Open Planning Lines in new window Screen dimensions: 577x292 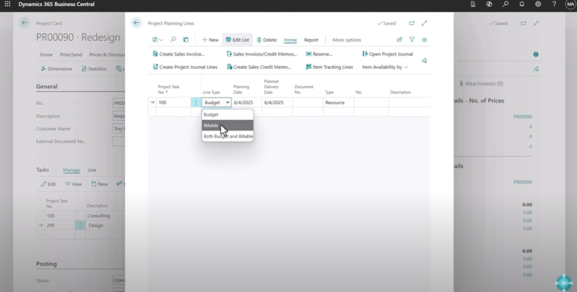point(412,23)
